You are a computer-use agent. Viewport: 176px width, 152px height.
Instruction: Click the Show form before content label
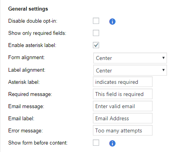point(38,143)
